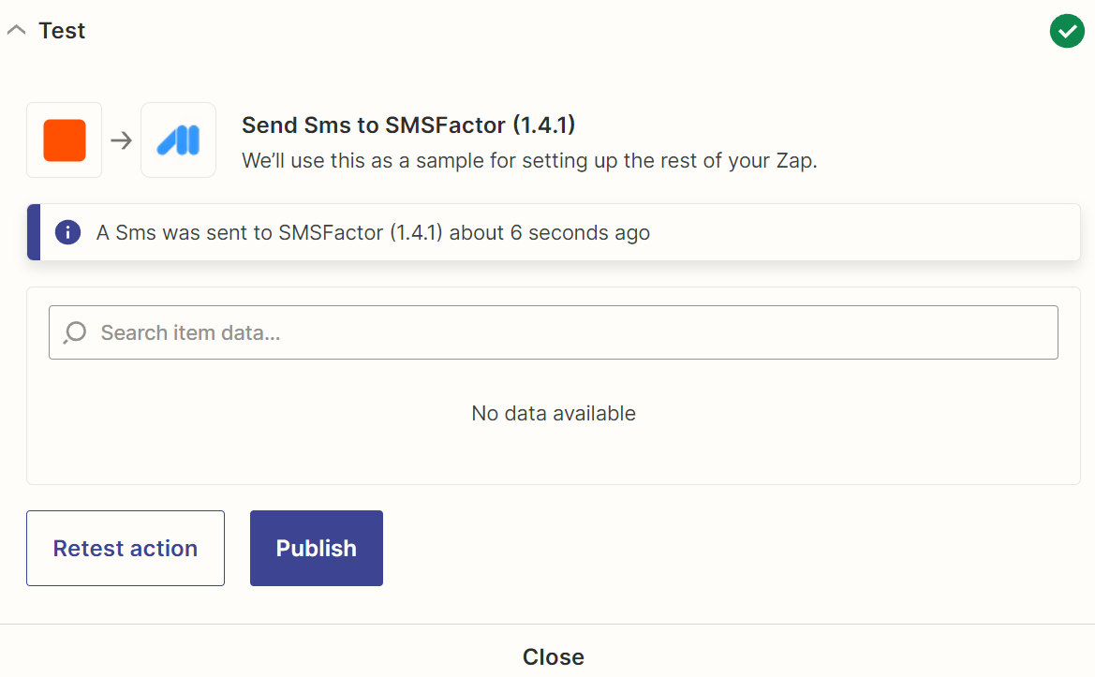This screenshot has width=1095, height=677.
Task: Click the dark blue banner accent bar
Action: pyautogui.click(x=34, y=232)
